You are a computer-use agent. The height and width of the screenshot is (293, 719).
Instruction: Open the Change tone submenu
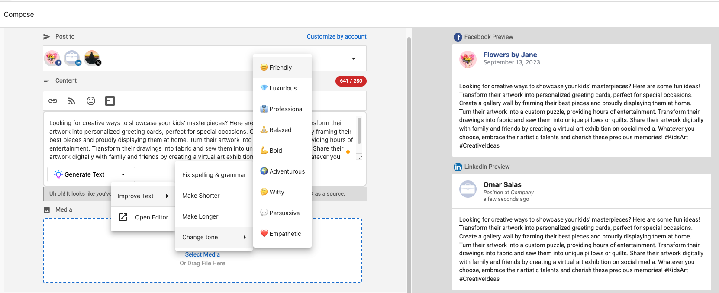(214, 237)
